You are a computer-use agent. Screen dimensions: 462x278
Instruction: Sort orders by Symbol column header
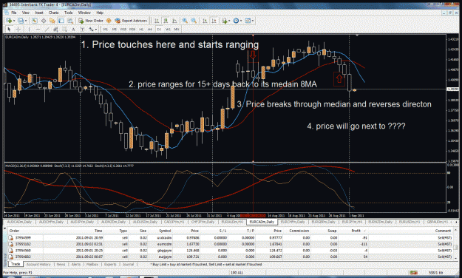(x=165, y=231)
